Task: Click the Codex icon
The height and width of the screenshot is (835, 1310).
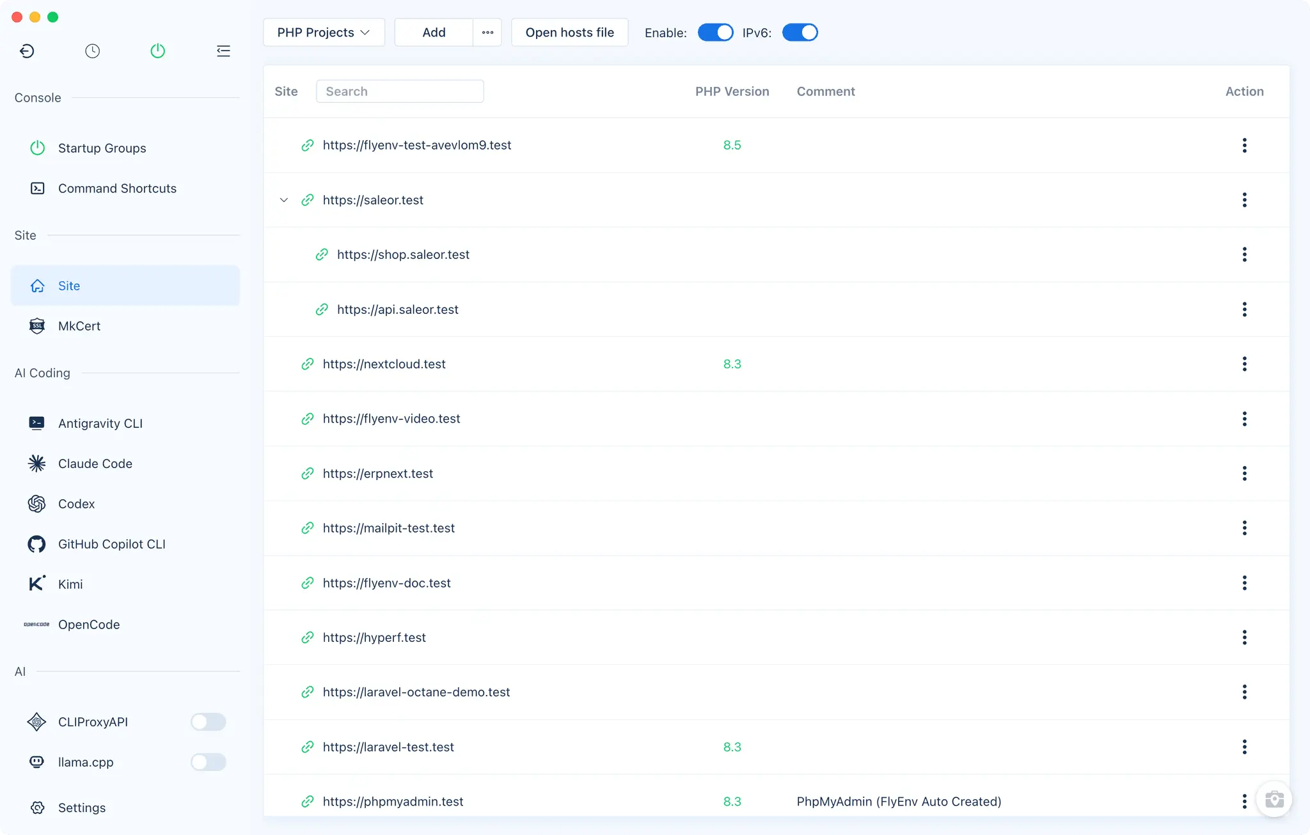Action: pos(37,504)
